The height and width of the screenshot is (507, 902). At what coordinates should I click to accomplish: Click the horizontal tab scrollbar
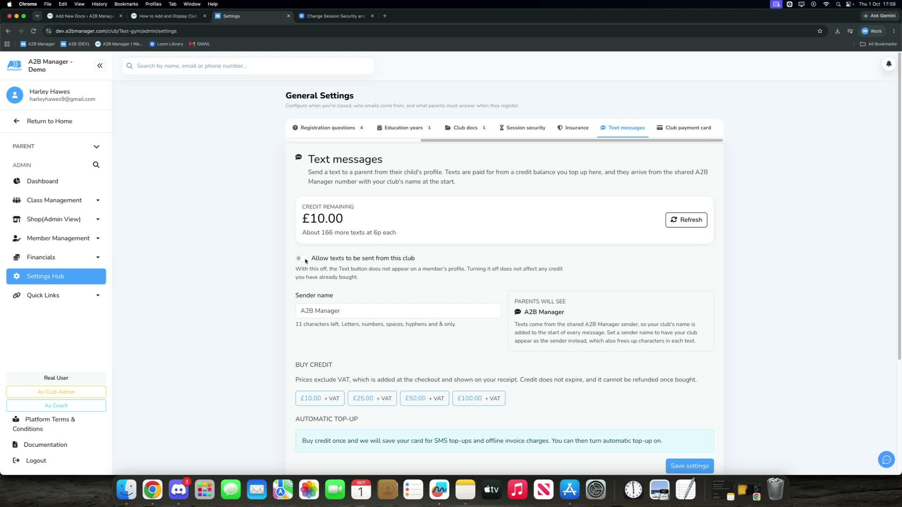[571, 140]
